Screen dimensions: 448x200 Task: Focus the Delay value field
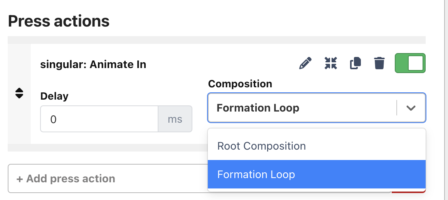[99, 119]
